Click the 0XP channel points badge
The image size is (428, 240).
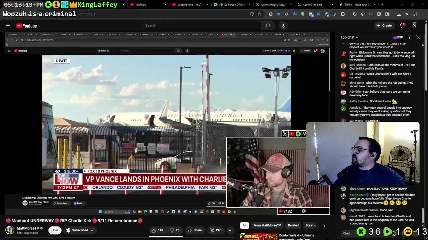[398, 37]
